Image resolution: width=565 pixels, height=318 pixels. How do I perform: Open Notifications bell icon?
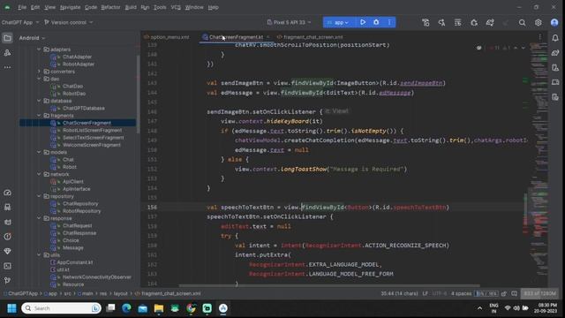pyautogui.click(x=555, y=38)
